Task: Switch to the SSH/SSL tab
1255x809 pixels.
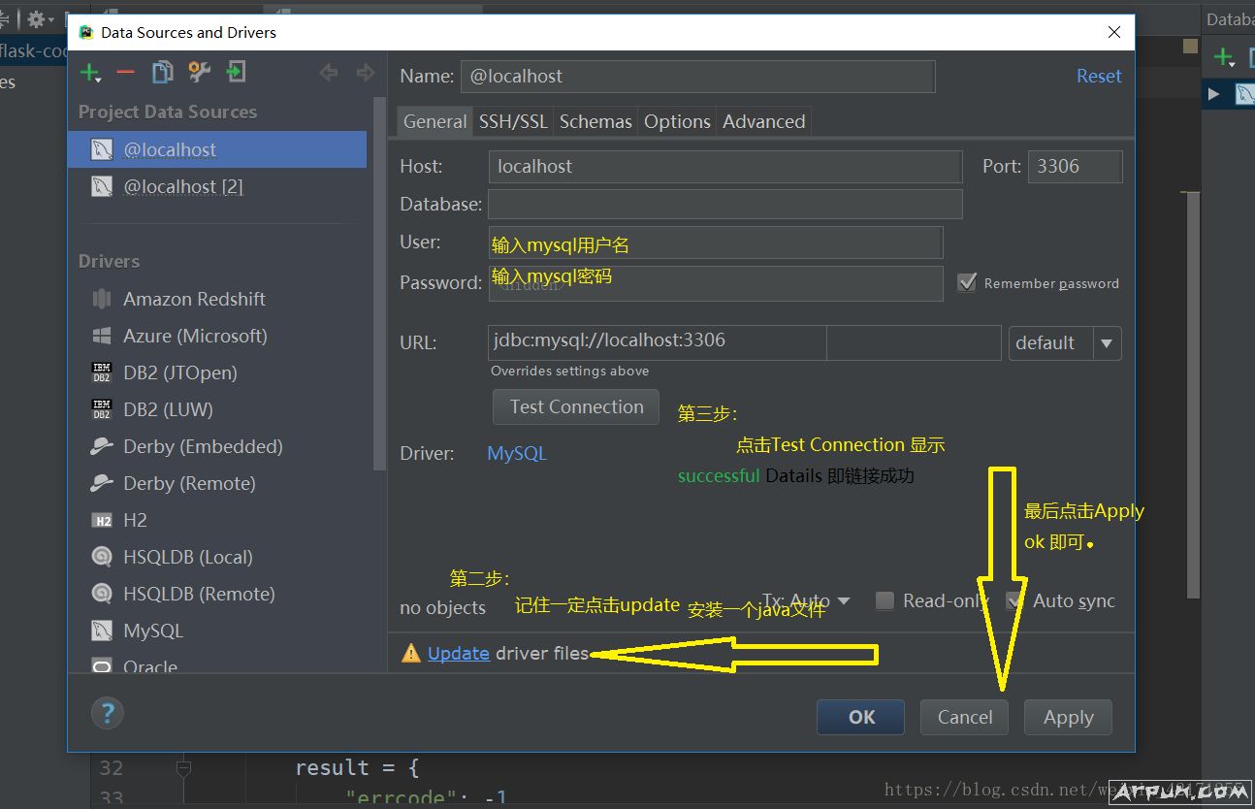Action: [x=512, y=121]
